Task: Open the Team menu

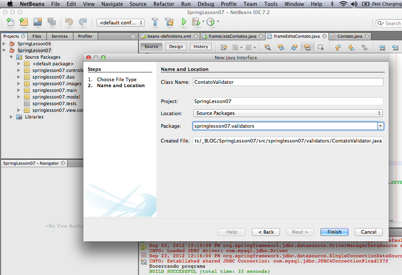Action: pyautogui.click(x=250, y=4)
